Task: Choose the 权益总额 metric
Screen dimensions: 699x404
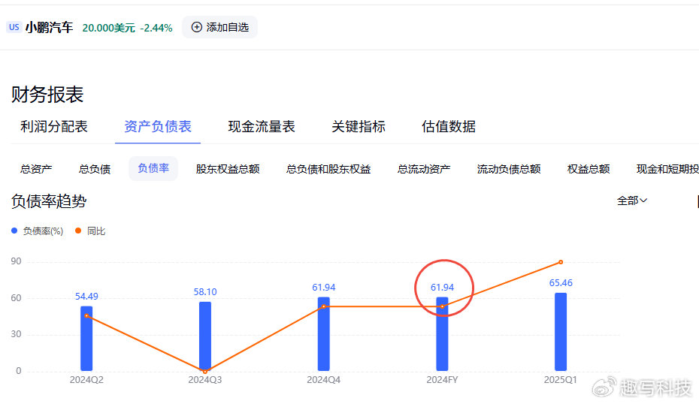Action: (589, 169)
